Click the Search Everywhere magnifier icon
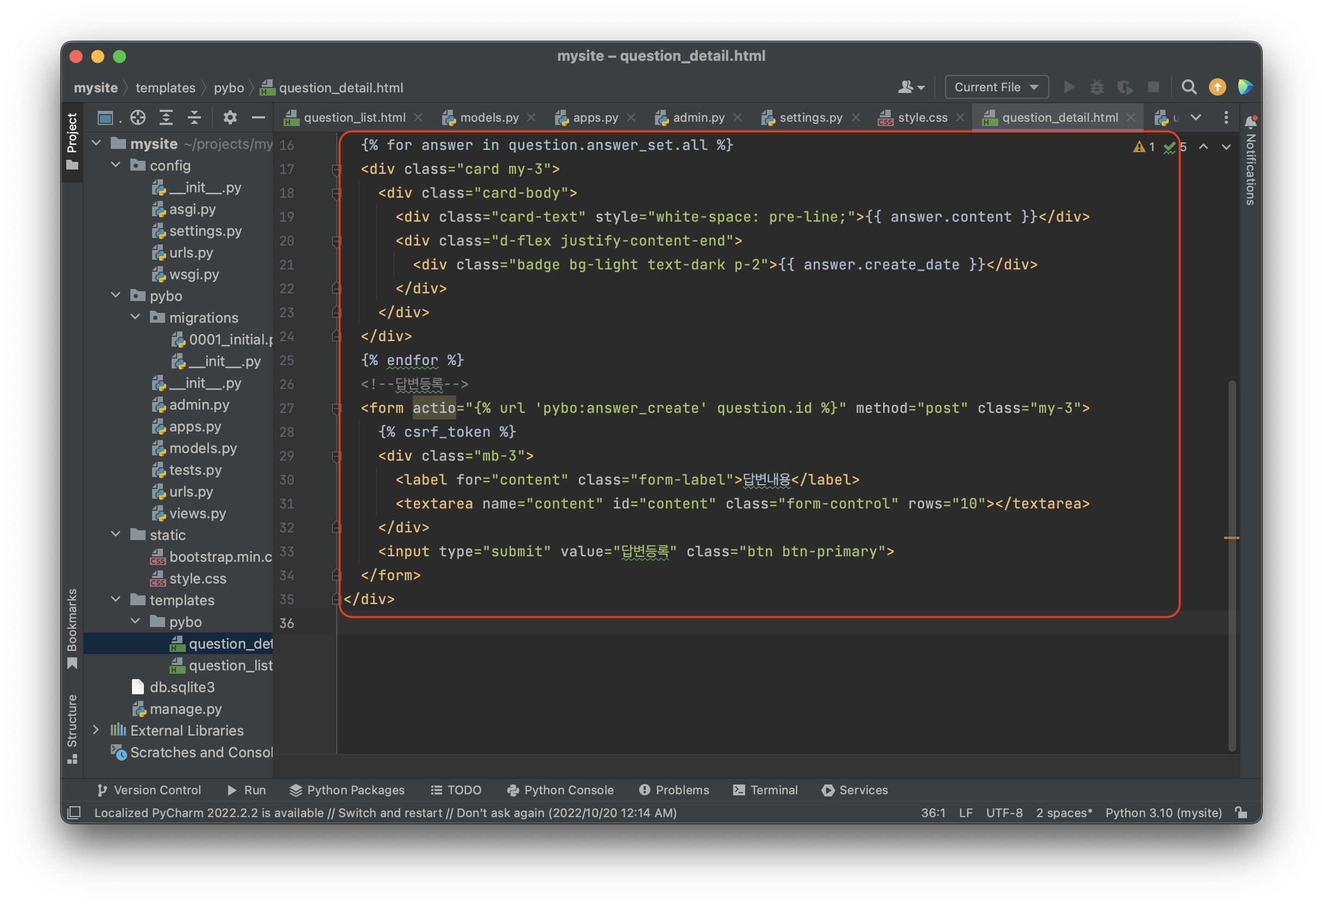 [1189, 87]
